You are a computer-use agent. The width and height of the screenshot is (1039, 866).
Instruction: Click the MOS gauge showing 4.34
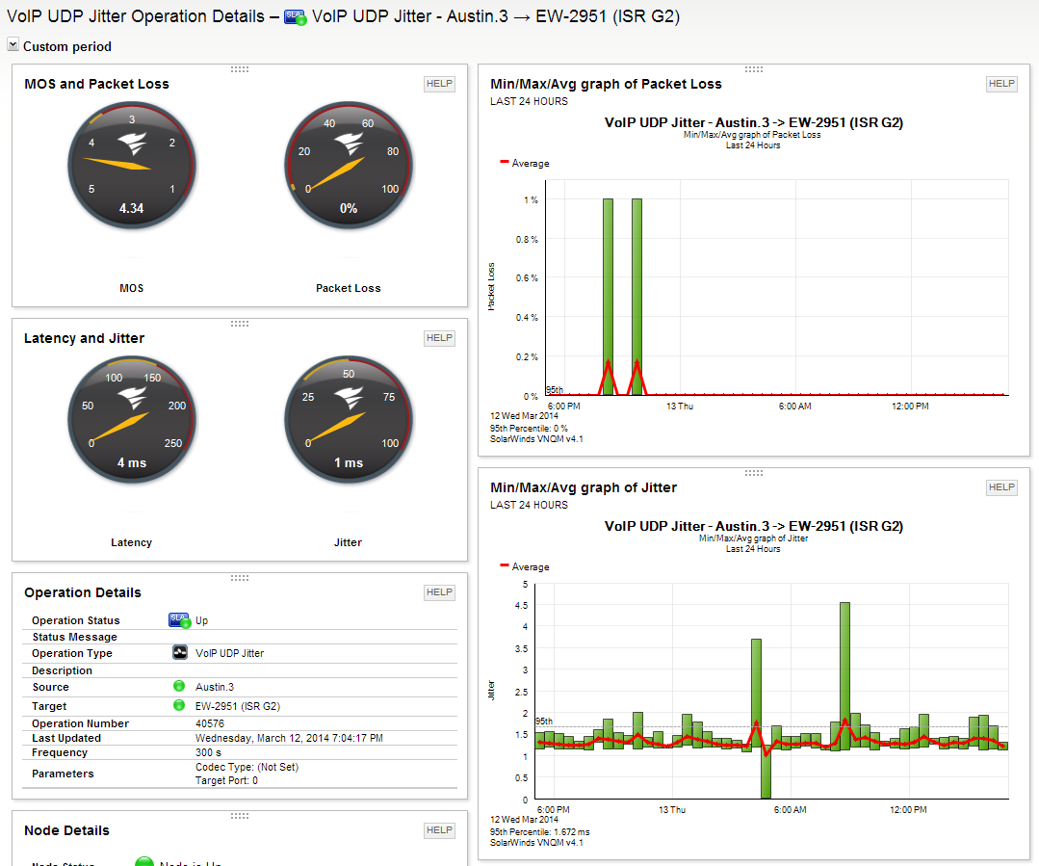pyautogui.click(x=132, y=165)
